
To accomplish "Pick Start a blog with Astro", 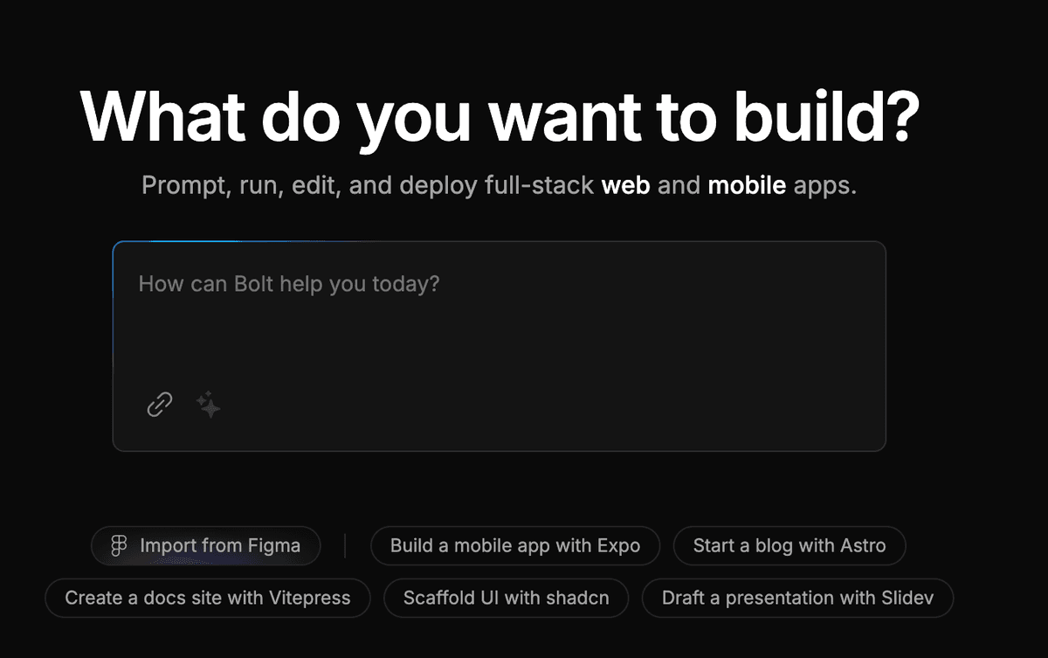I will point(789,546).
